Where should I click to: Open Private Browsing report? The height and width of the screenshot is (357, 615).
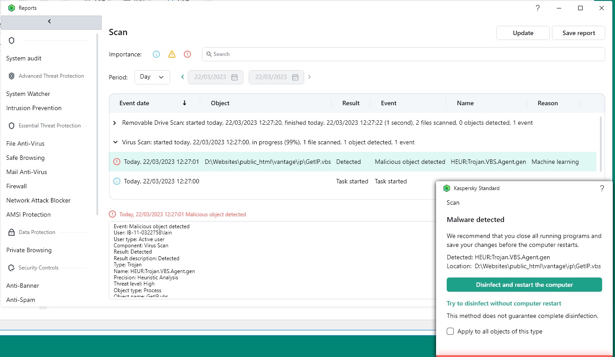(x=29, y=250)
